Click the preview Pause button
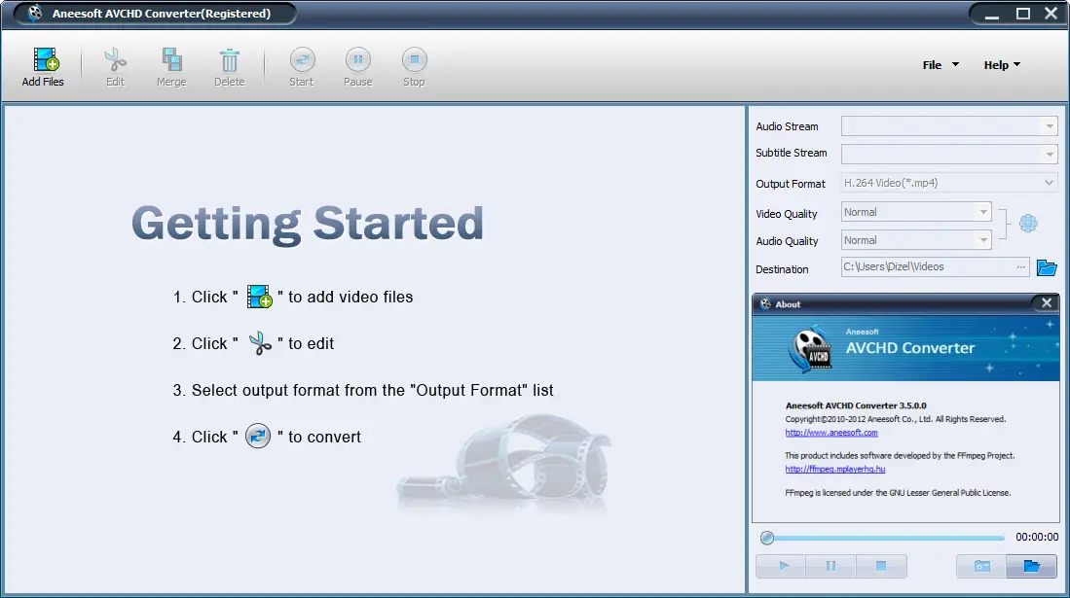The height and width of the screenshot is (598, 1070). 831,566
